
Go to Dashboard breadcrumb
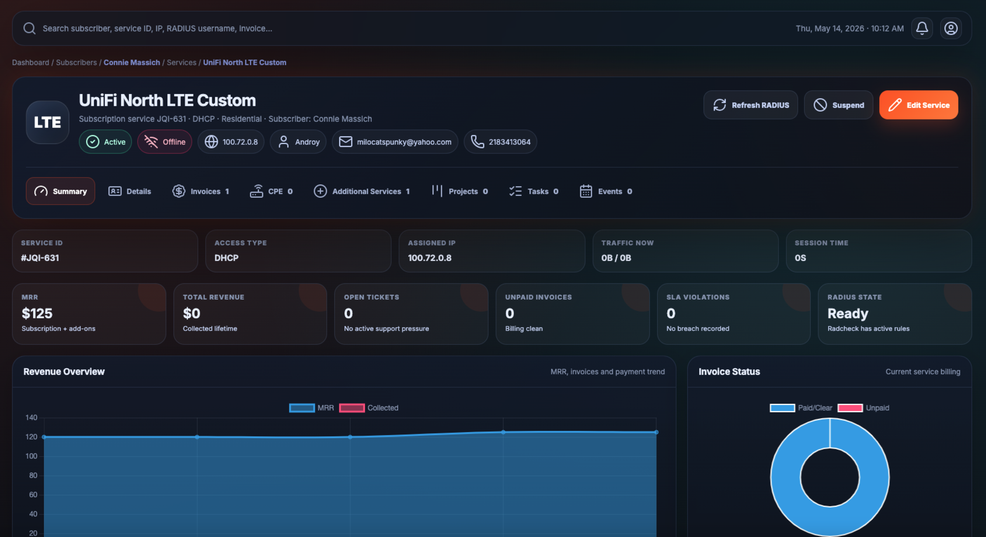31,63
